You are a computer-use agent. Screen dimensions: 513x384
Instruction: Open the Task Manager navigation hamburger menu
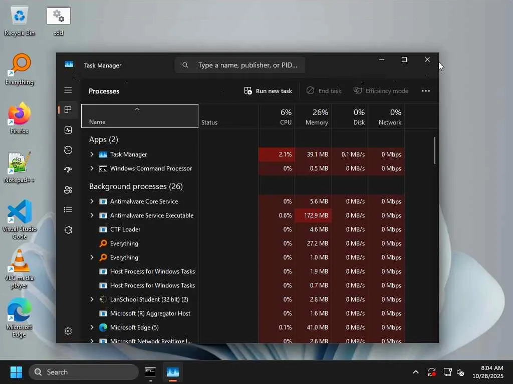(68, 90)
